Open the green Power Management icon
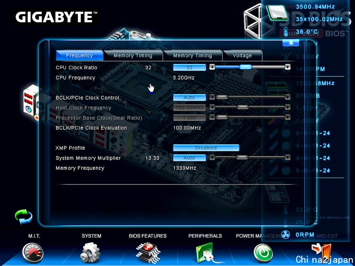355x266 pixels. (263, 253)
